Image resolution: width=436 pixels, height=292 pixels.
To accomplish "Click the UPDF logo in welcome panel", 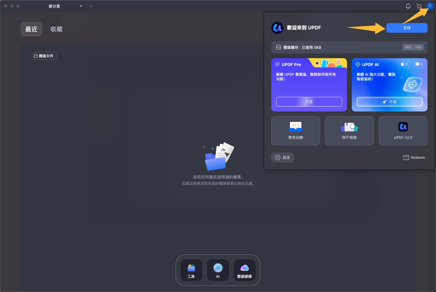I will 277,28.
